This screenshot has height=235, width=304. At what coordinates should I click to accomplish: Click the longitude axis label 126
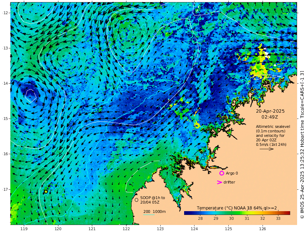click(263, 229)
